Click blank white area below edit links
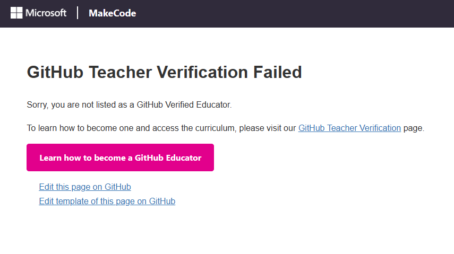Image resolution: width=454 pixels, height=254 pixels. point(227,231)
